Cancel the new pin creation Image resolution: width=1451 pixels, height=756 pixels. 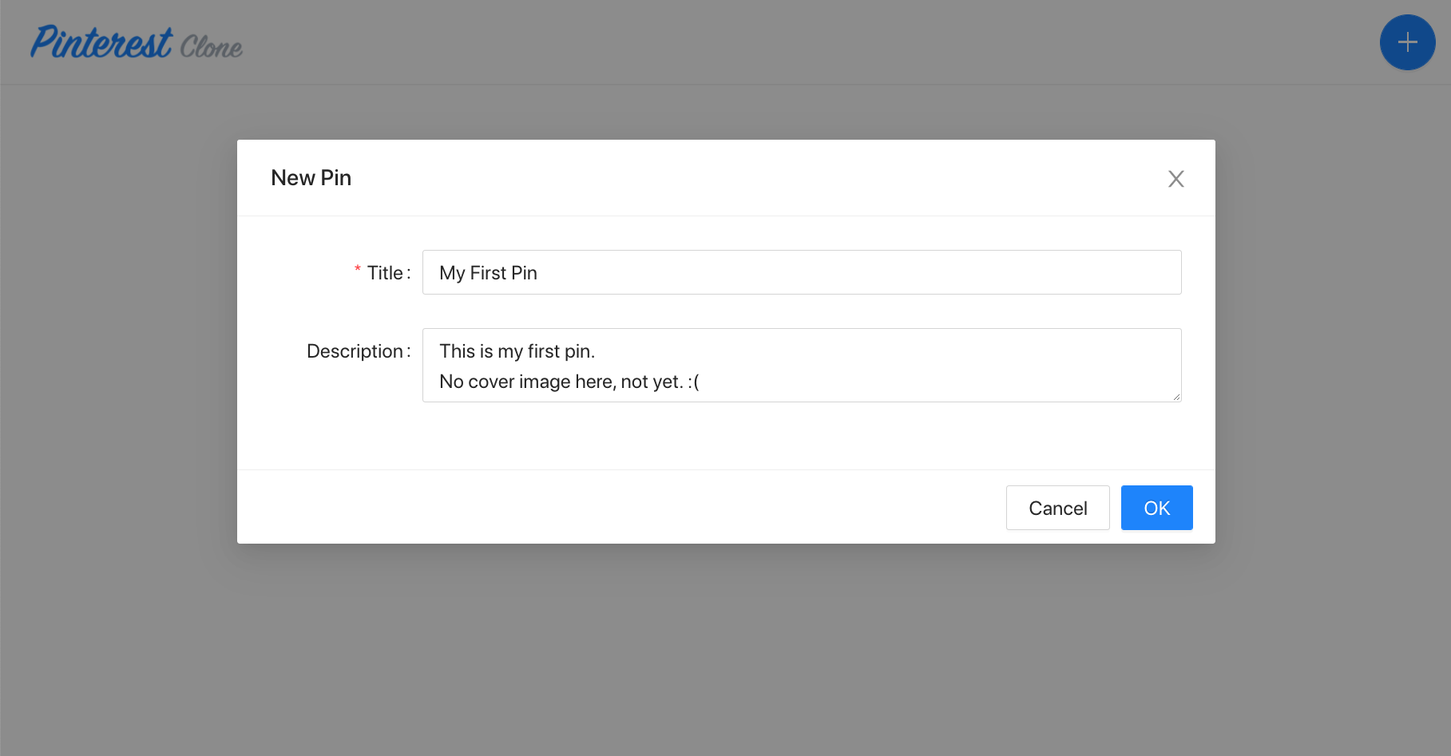[x=1057, y=508]
